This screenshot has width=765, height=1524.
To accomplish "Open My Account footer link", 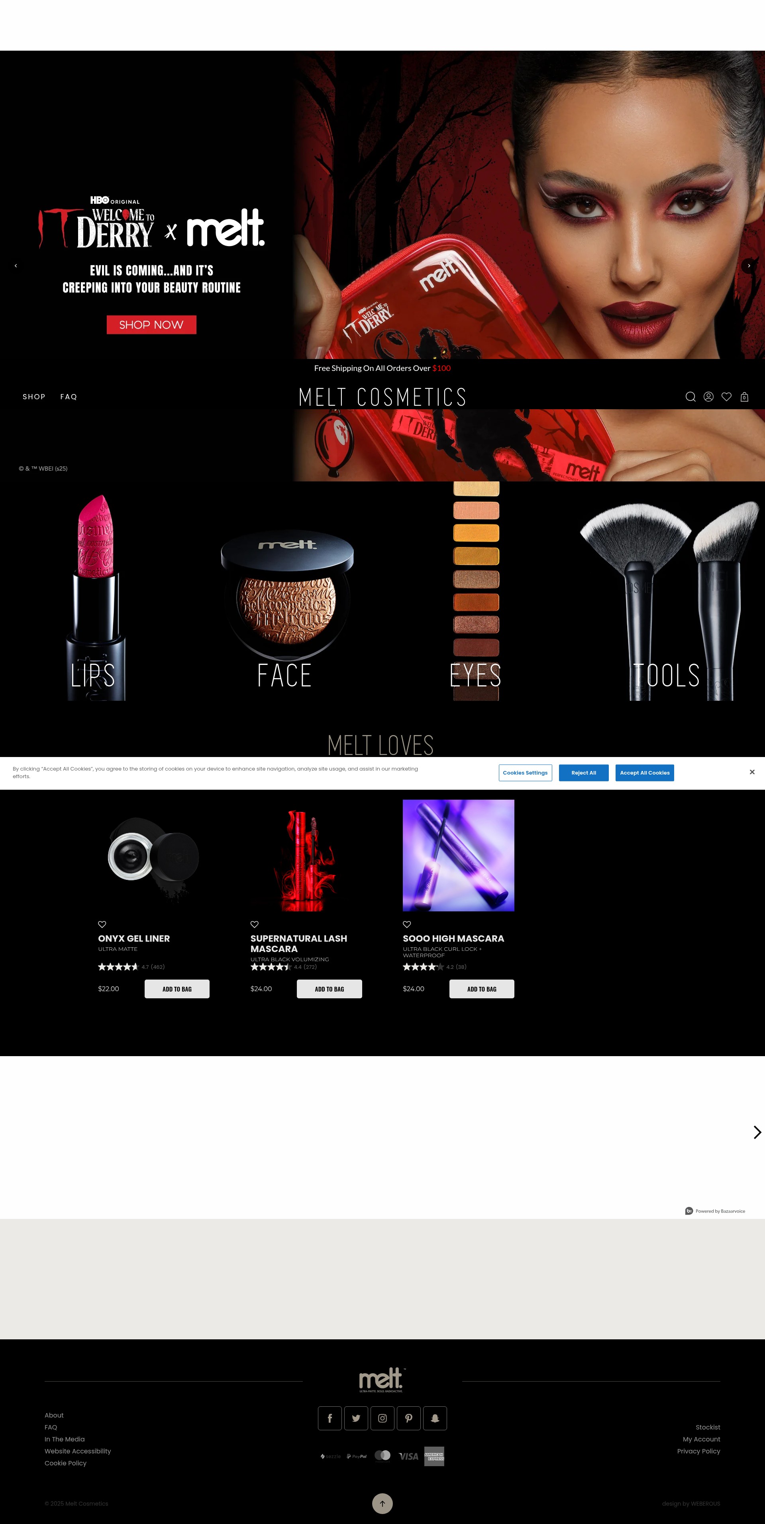I will tap(701, 1439).
